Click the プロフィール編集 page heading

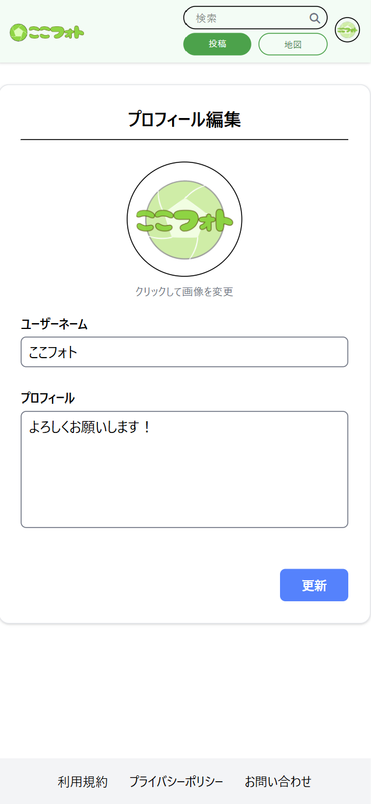[184, 119]
